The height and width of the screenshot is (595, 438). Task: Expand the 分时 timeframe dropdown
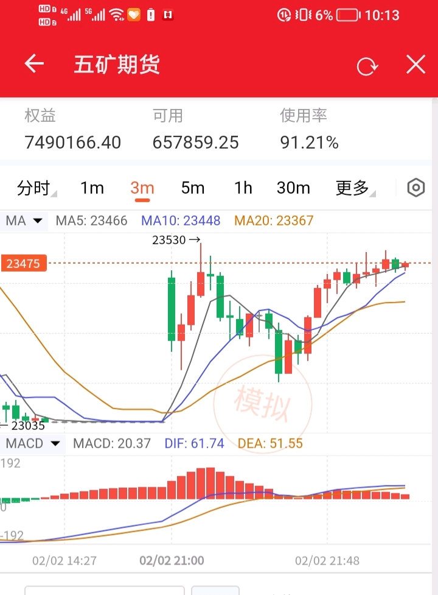pyautogui.click(x=36, y=188)
